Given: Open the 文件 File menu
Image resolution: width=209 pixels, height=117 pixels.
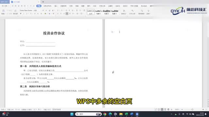Looking at the screenshot, I should 5,6.
